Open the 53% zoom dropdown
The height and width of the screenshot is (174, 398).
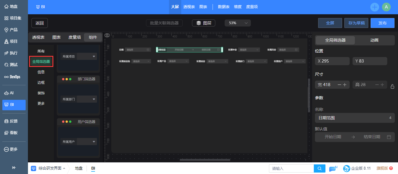[x=238, y=23]
